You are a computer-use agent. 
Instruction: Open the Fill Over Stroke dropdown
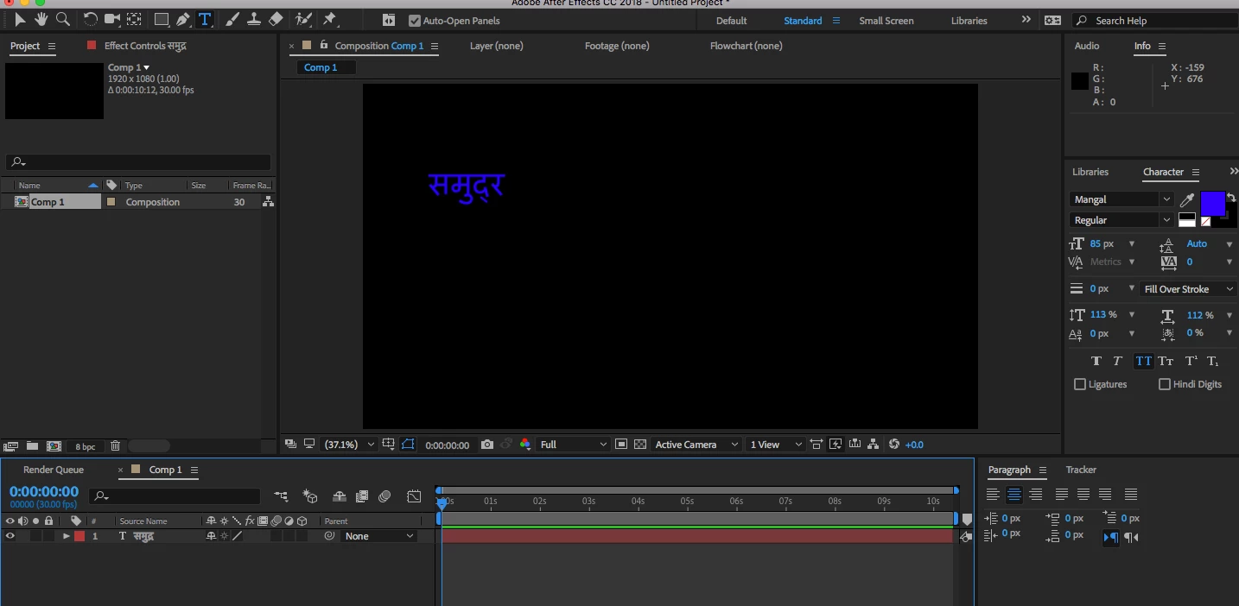coord(1188,289)
